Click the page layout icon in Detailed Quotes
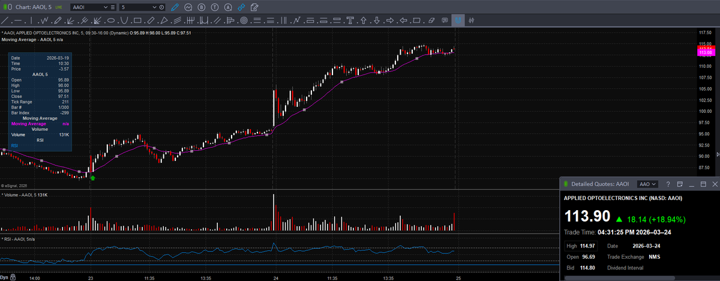 [680, 184]
